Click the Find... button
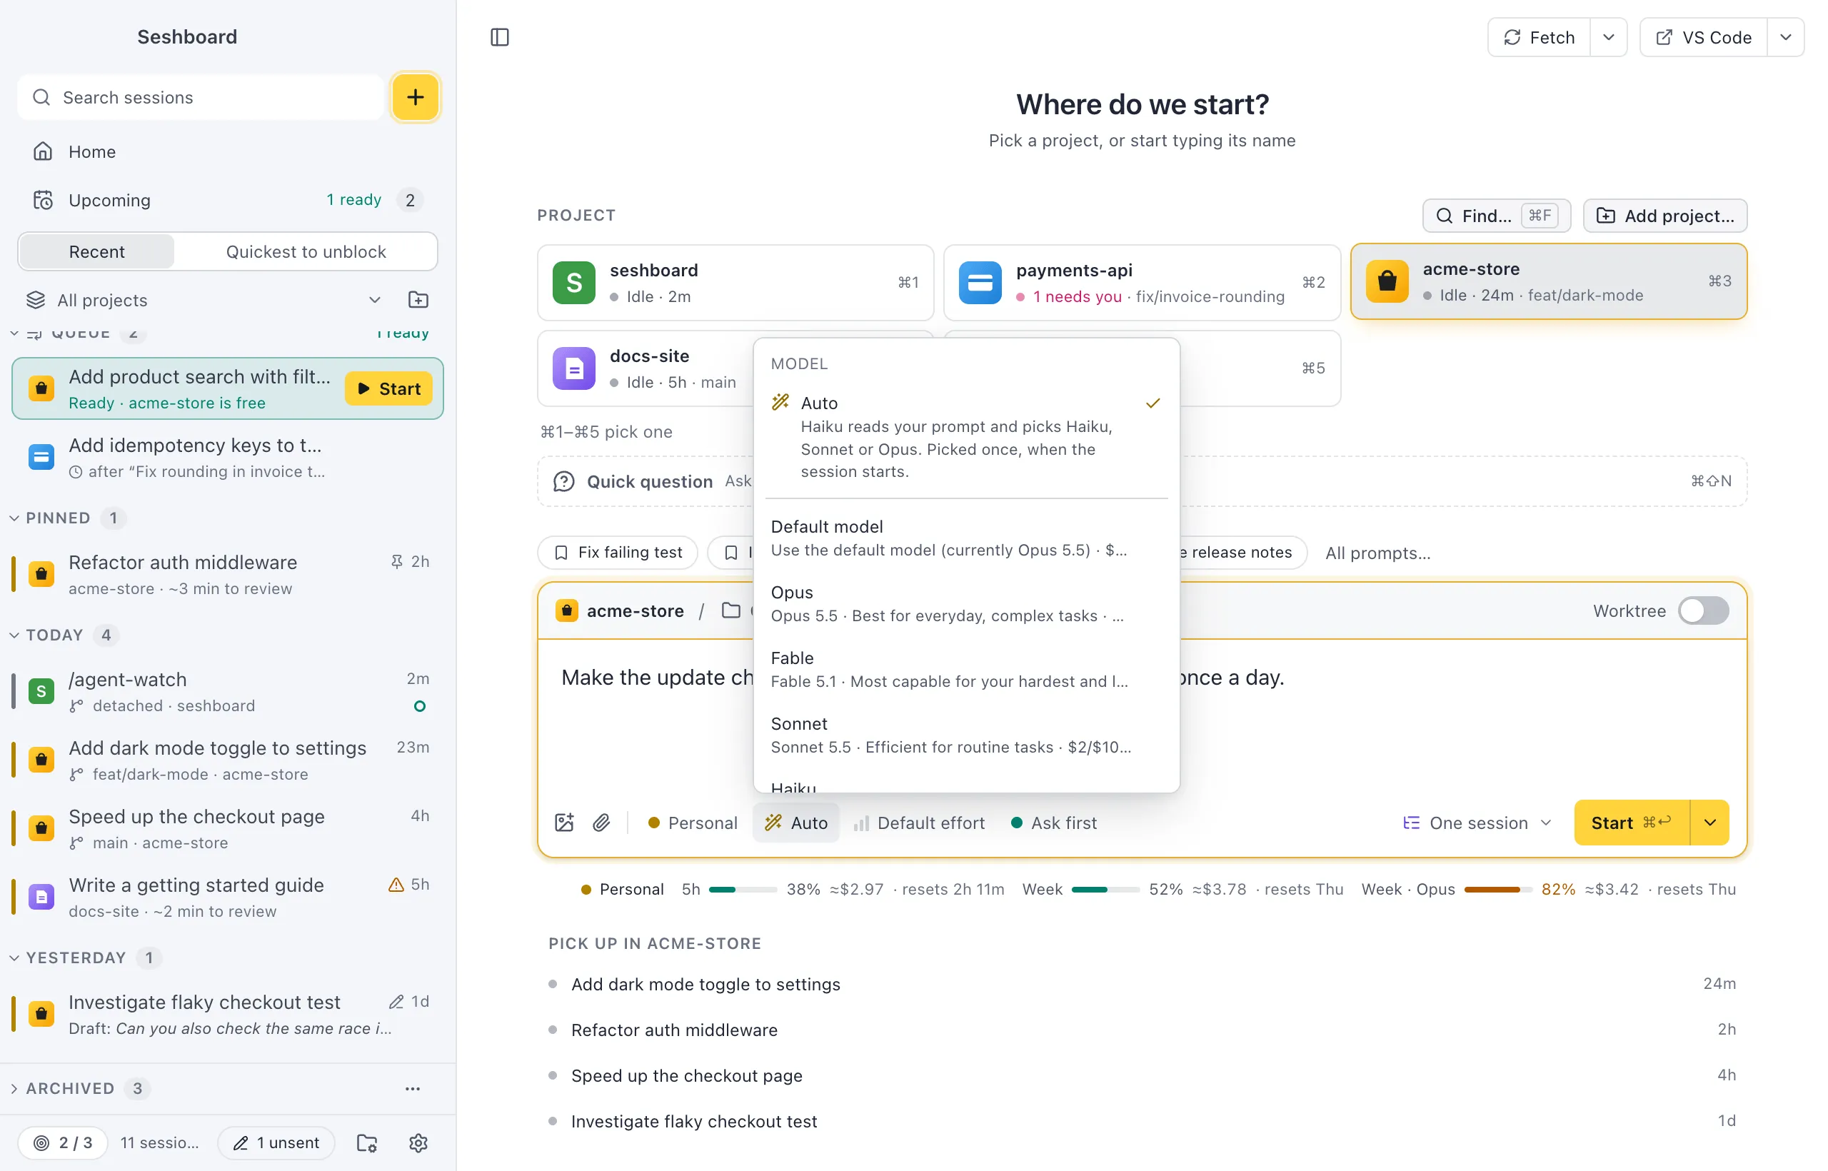 point(1496,216)
